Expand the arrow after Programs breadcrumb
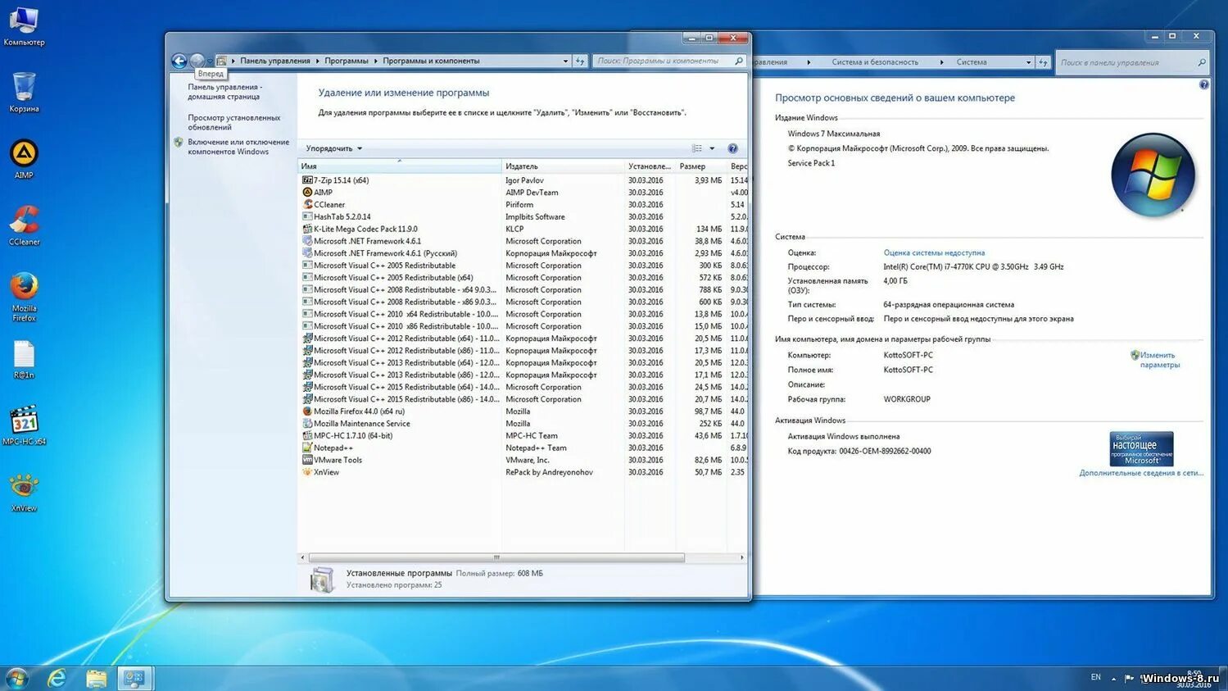Image resolution: width=1228 pixels, height=691 pixels. point(376,61)
